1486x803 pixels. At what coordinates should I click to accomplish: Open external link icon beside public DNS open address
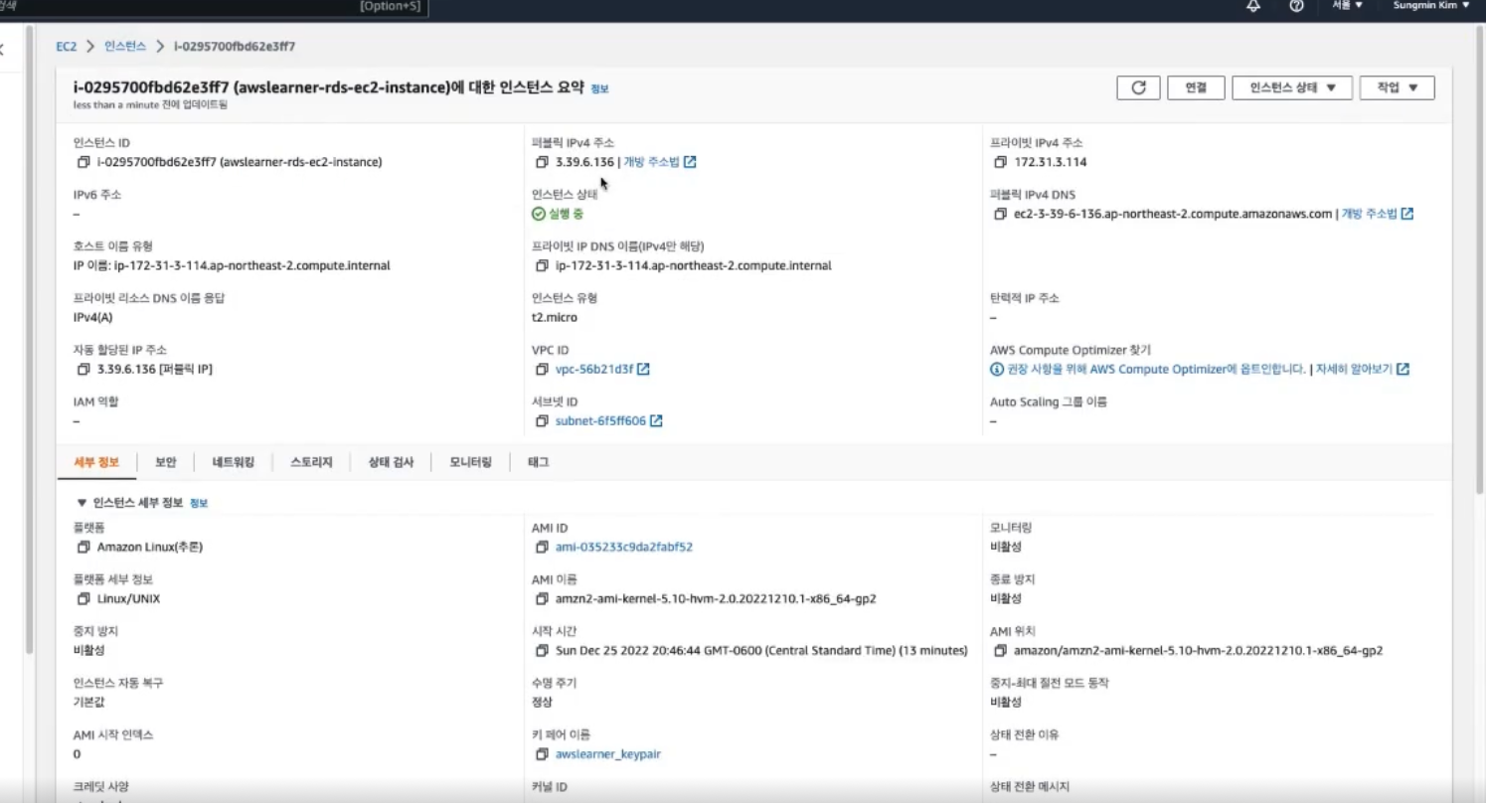pos(1407,214)
